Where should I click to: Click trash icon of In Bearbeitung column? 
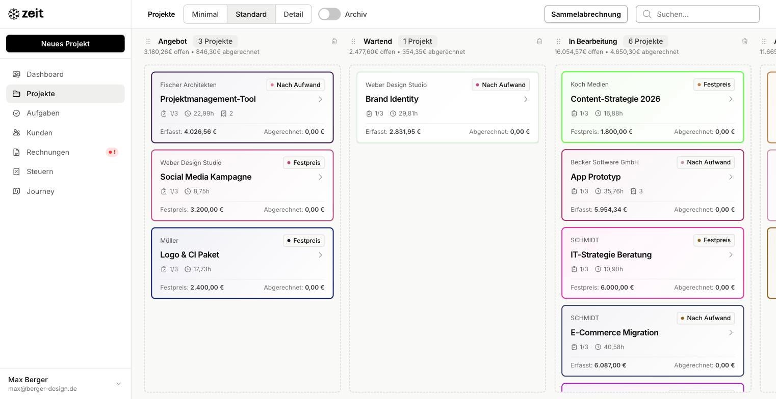pos(745,41)
